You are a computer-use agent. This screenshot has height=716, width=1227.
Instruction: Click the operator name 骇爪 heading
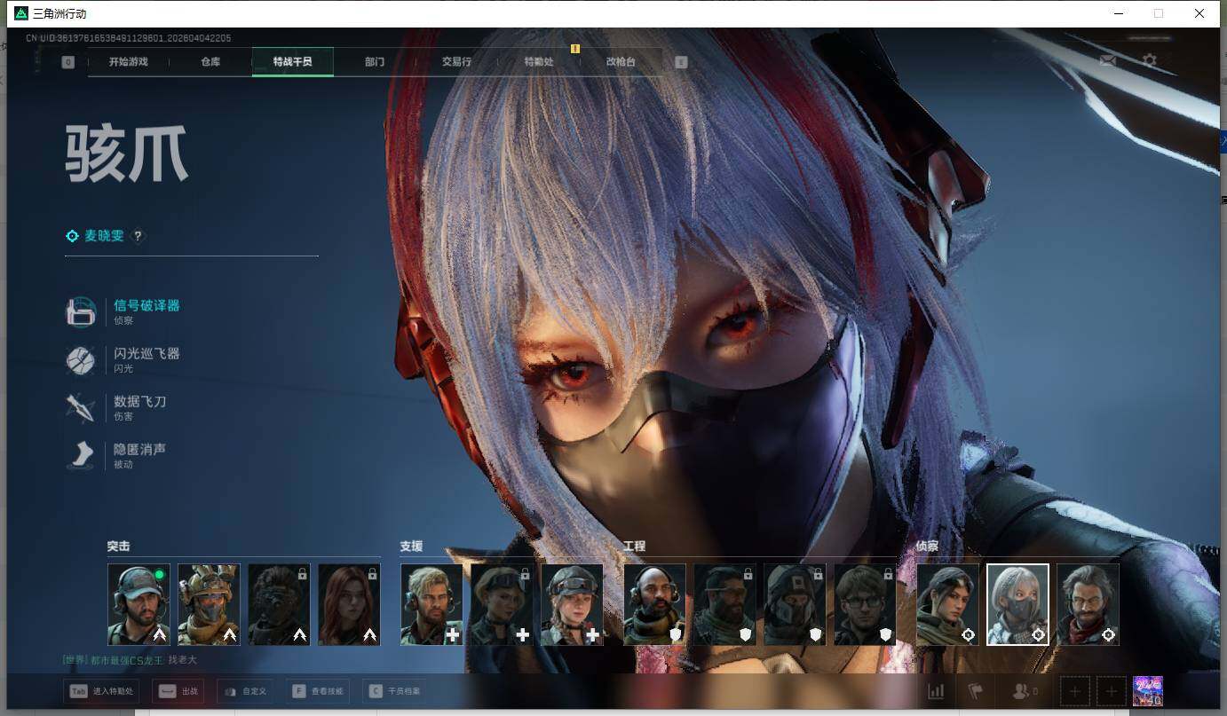point(126,153)
